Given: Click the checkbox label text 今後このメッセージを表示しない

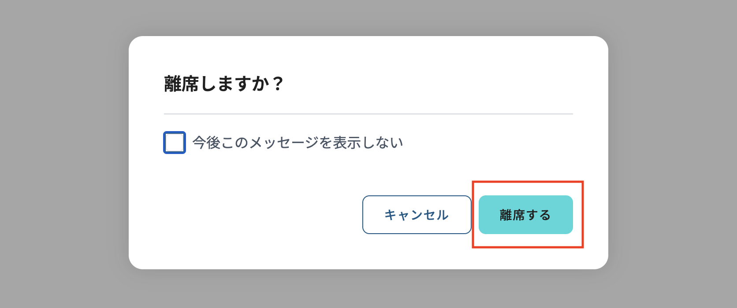Looking at the screenshot, I should pyautogui.click(x=298, y=141).
